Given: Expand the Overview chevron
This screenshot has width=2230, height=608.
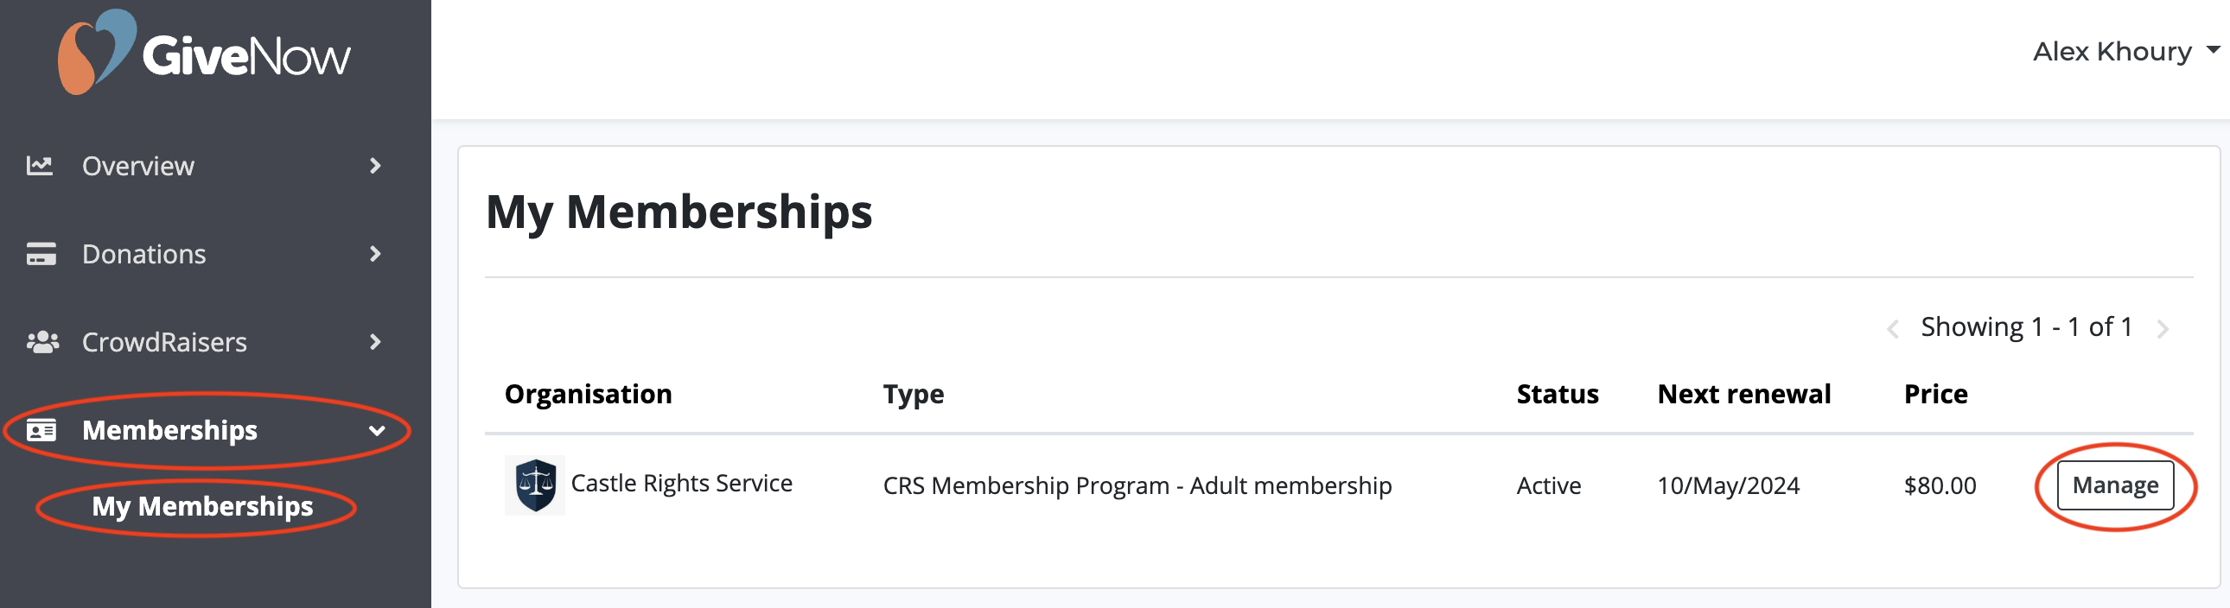Looking at the screenshot, I should pyautogui.click(x=375, y=165).
